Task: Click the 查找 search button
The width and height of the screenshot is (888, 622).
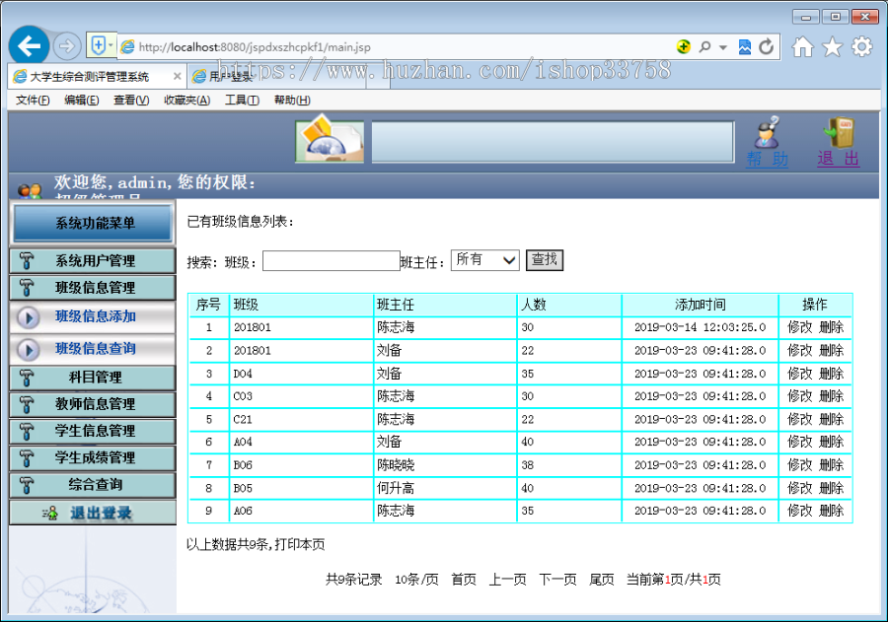Action: (543, 259)
